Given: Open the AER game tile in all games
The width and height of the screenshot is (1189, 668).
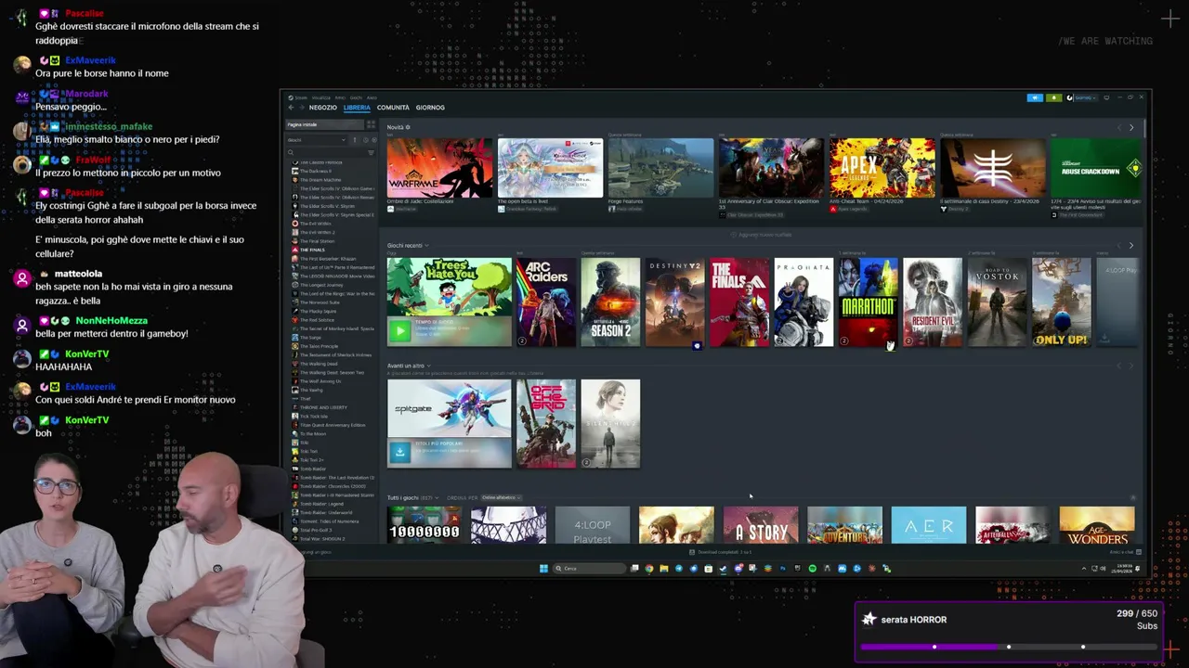Looking at the screenshot, I should click(929, 525).
